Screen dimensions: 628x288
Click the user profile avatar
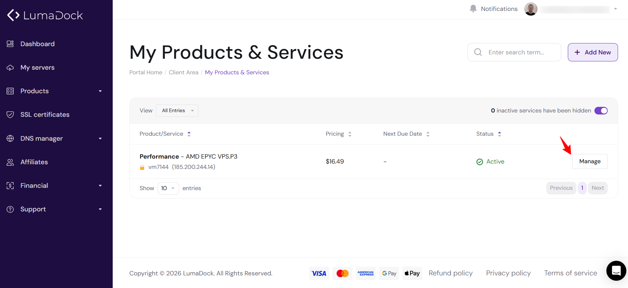click(x=531, y=9)
